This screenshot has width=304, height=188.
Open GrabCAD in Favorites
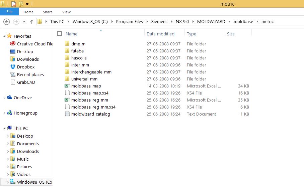click(23, 82)
